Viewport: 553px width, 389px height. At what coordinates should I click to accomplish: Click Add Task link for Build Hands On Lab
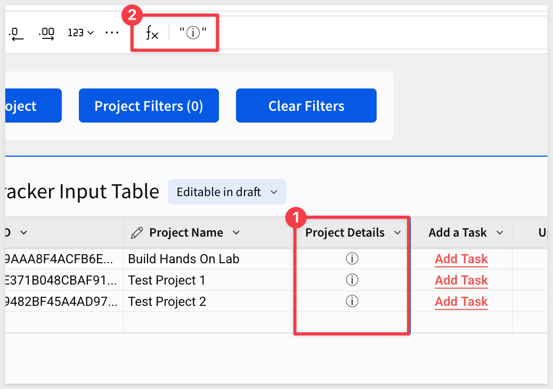pyautogui.click(x=461, y=259)
